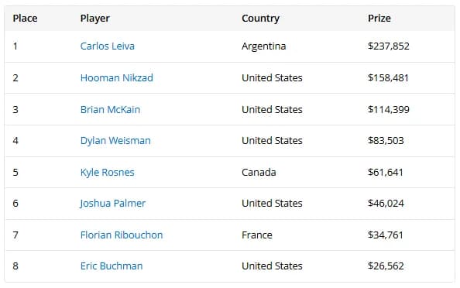Select the $26,562 prize amount
Image resolution: width=460 pixels, height=288 pixels.
coord(386,266)
